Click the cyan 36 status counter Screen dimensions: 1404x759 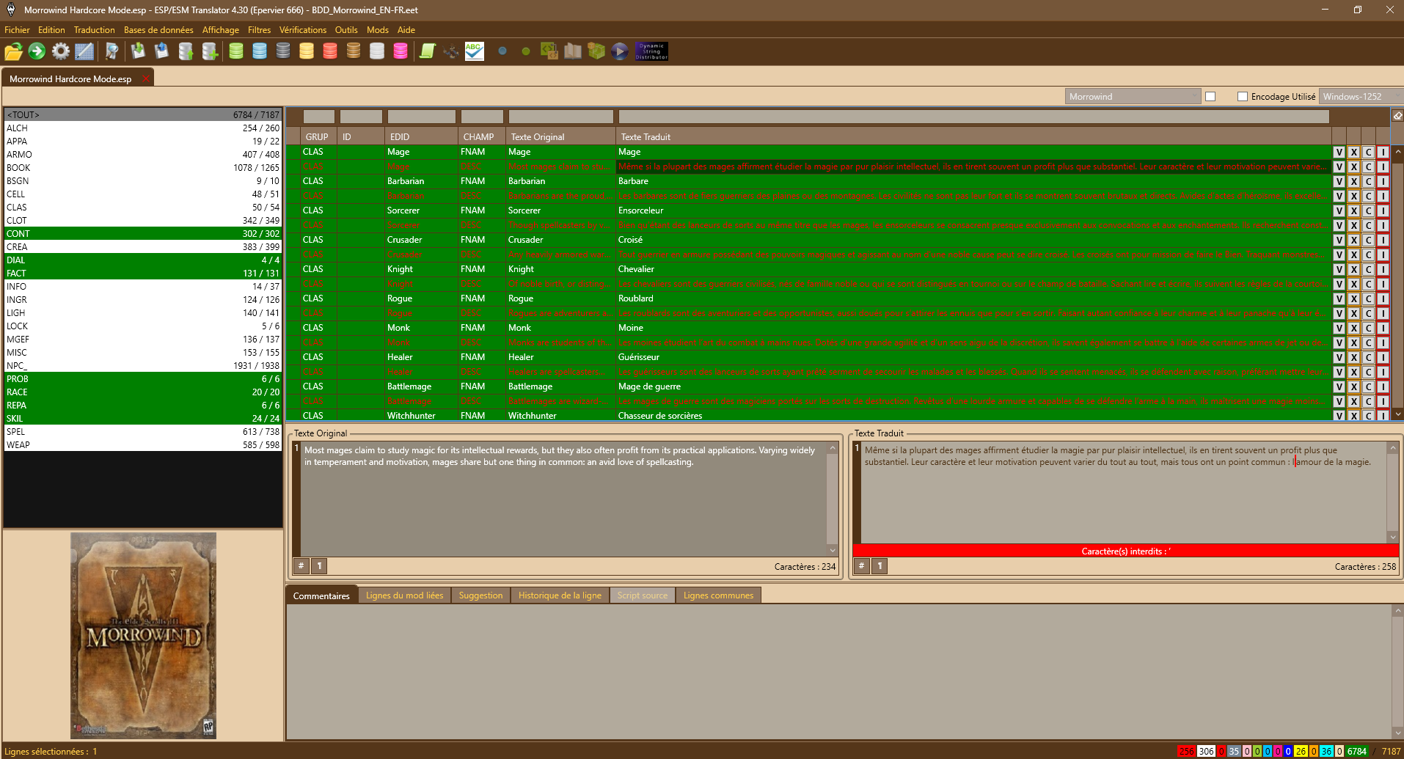point(1326,752)
